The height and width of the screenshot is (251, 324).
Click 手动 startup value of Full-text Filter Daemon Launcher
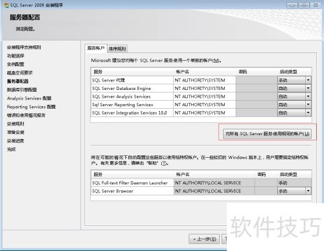pyautogui.click(x=283, y=183)
